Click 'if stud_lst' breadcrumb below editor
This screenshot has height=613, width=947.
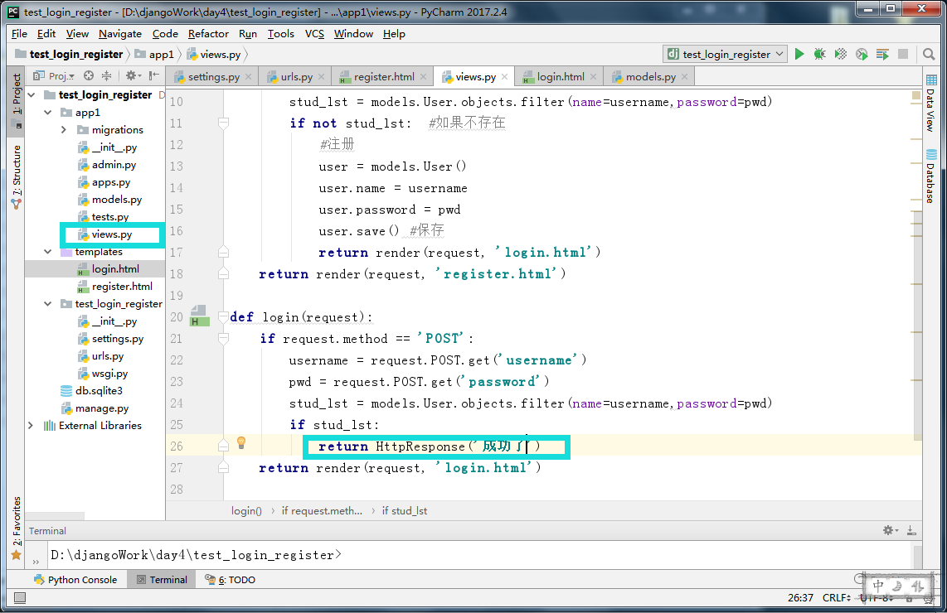point(404,510)
